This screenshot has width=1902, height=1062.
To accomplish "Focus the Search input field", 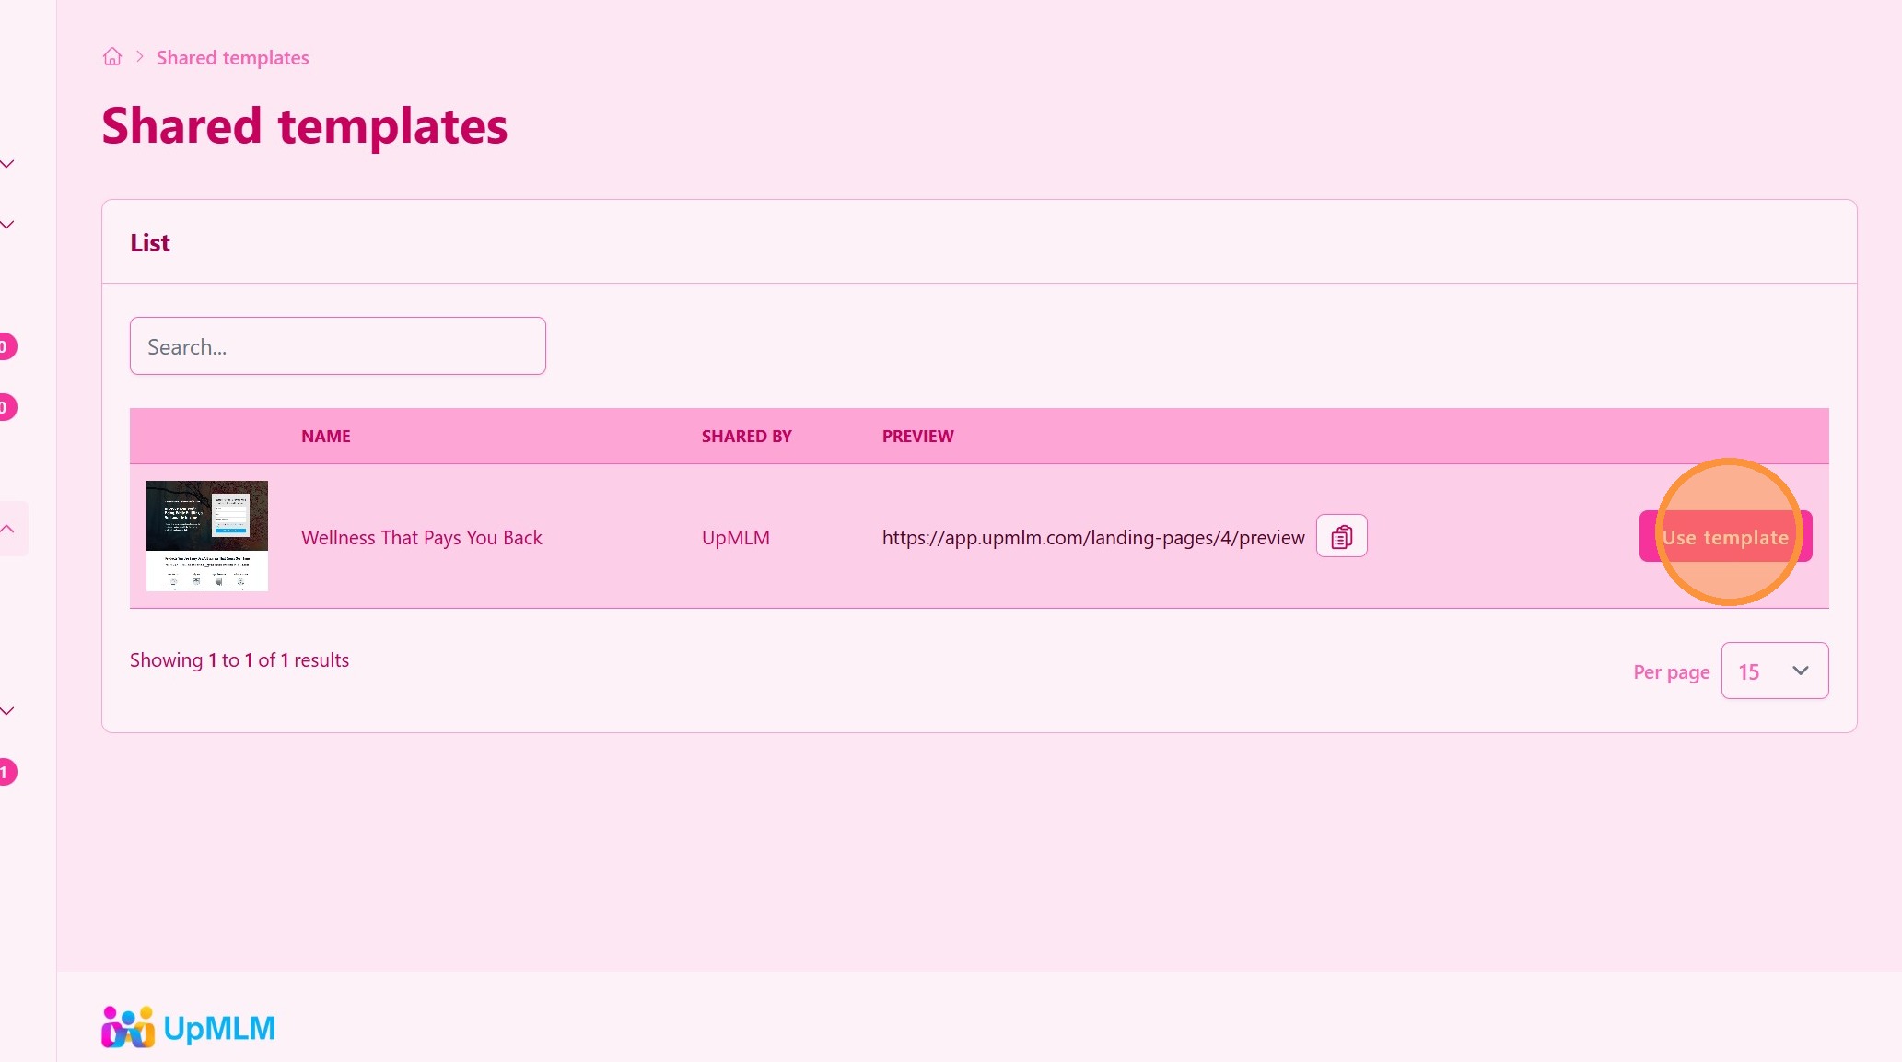I will coord(337,346).
